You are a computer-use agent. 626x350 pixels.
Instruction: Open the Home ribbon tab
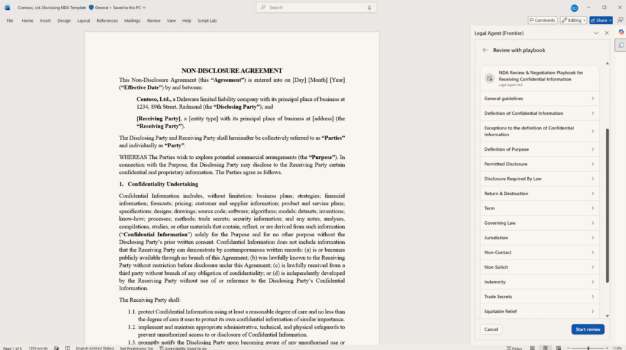(x=28, y=21)
